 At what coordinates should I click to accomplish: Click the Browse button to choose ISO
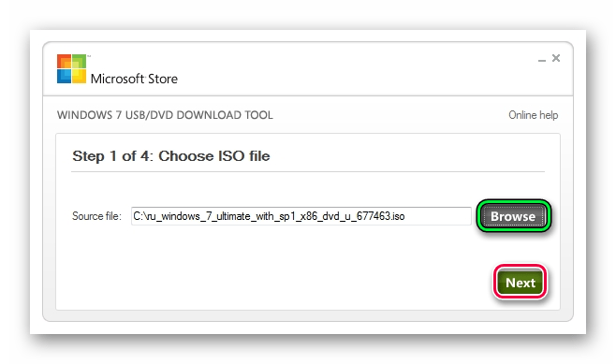[x=513, y=216]
